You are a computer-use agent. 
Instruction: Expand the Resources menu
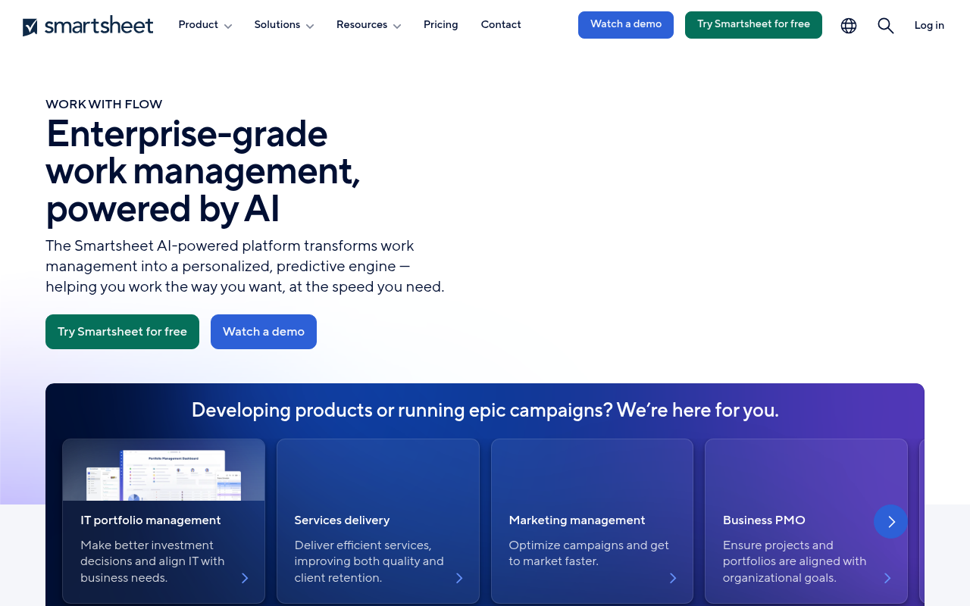point(369,25)
